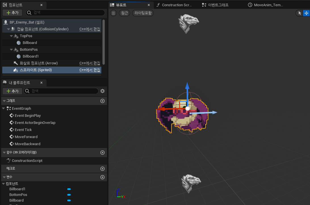Focus the Components search field
The height and width of the screenshot is (205, 310).
[x=65, y=13]
